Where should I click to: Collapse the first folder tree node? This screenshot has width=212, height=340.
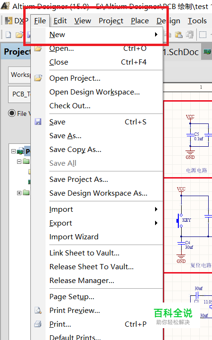coord(19,161)
